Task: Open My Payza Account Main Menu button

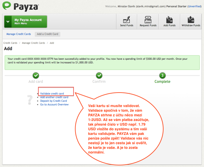Action: pos(26,22)
